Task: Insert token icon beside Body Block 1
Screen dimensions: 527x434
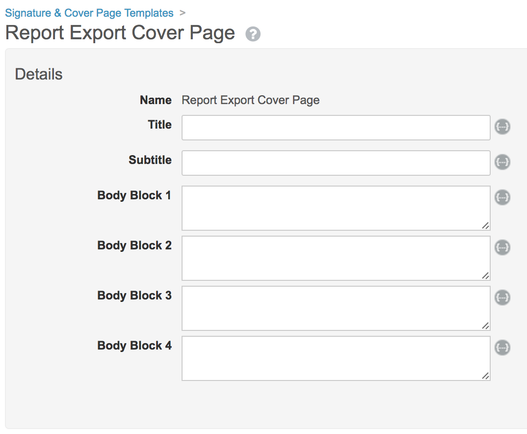Action: pos(502,197)
